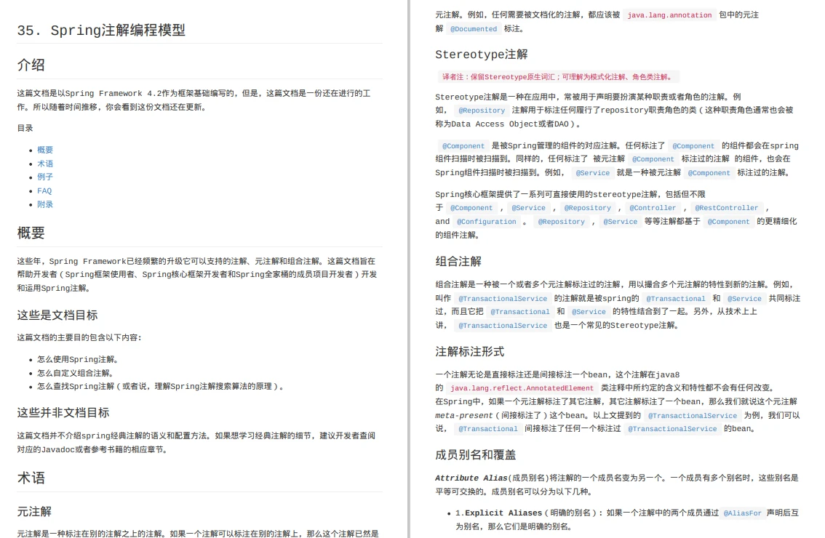Follow the 例子 table of contents link

tap(44, 177)
